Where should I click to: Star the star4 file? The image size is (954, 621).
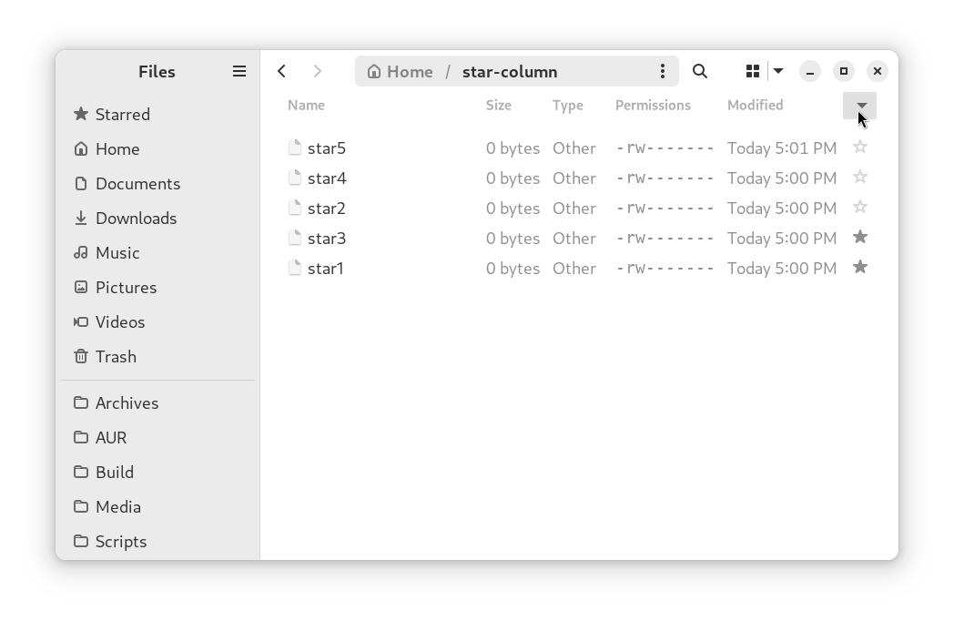tap(859, 178)
